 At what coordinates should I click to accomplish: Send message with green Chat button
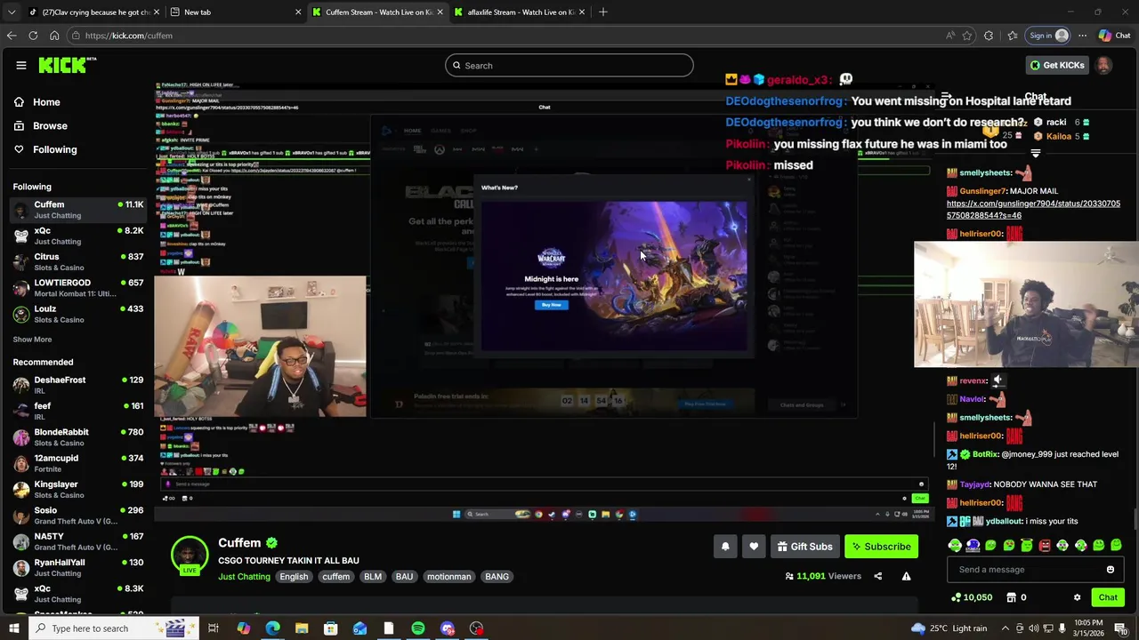pos(1108,597)
